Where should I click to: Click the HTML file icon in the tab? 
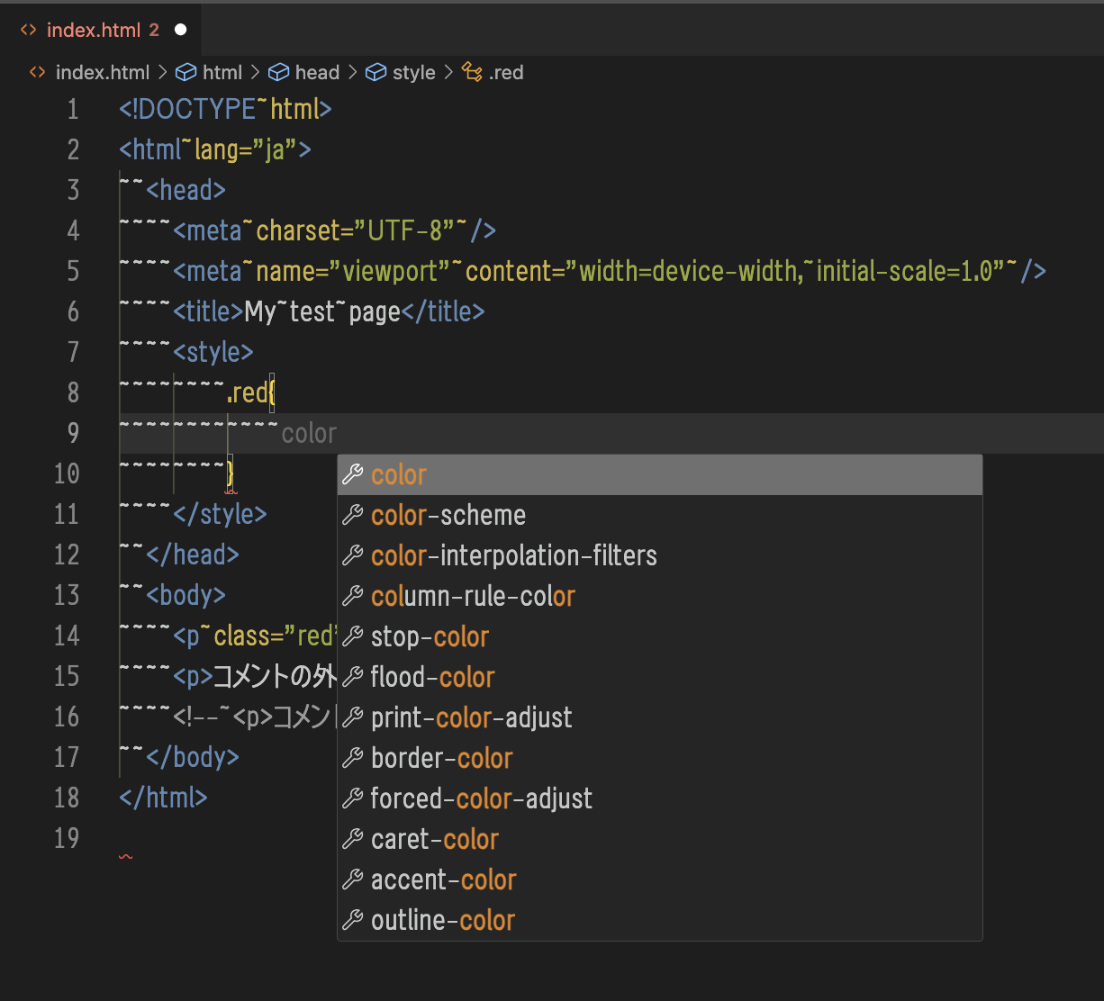click(x=29, y=30)
